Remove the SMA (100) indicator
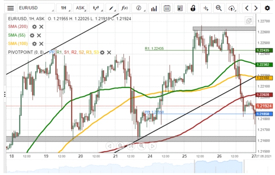The height and width of the screenshot is (175, 275). [x=41, y=44]
